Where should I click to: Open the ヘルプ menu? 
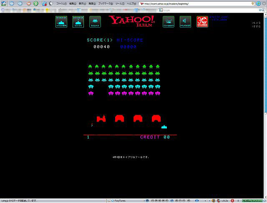(131, 4)
